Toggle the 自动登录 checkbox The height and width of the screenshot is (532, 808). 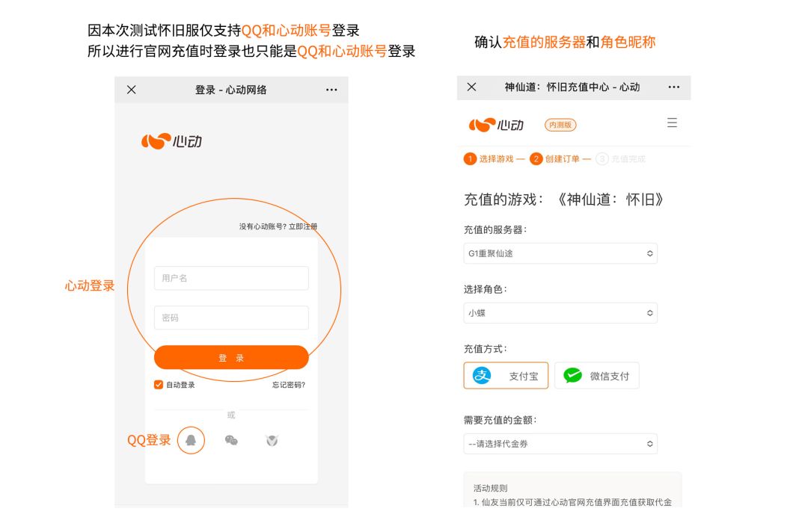[159, 385]
